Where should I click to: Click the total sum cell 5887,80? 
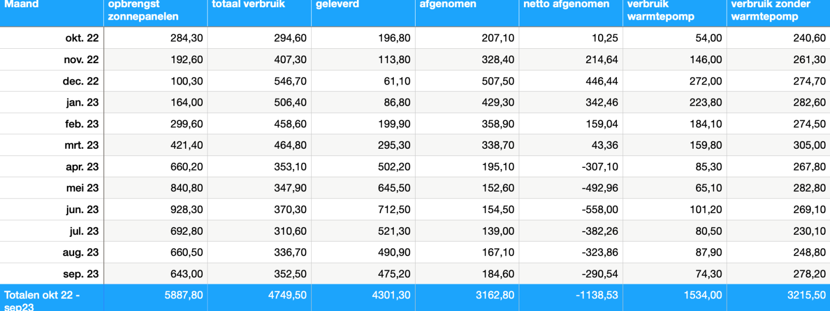(184, 295)
